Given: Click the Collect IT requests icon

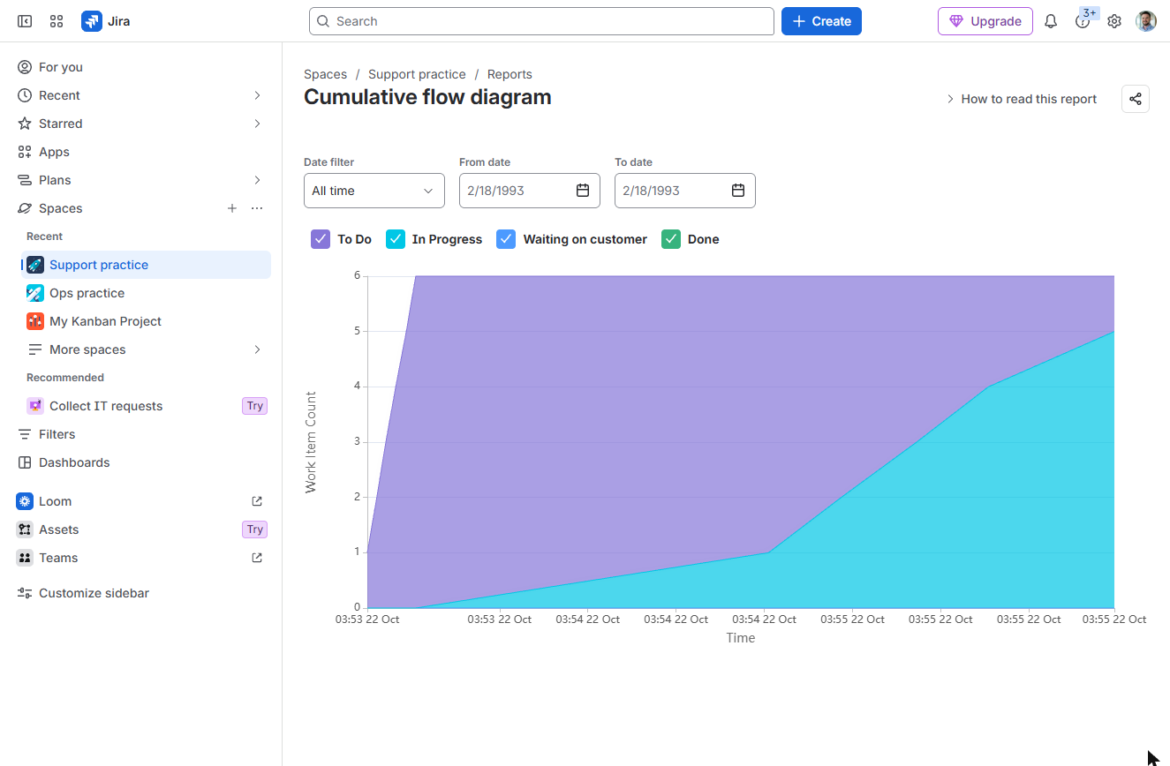Looking at the screenshot, I should click(35, 406).
